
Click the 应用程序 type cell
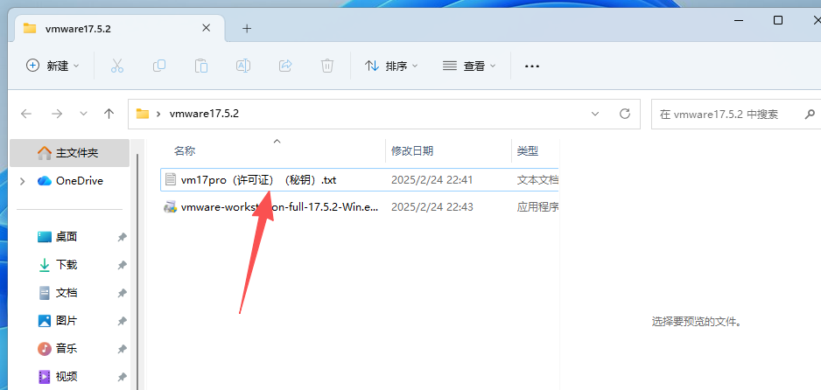click(x=537, y=207)
